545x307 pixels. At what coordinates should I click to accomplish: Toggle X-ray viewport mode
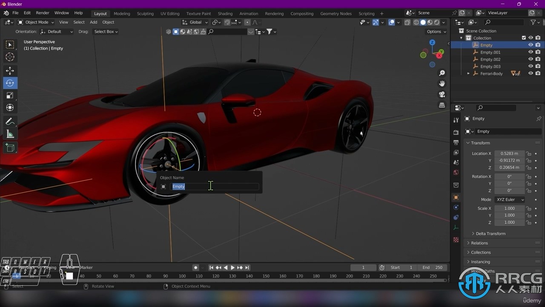pyautogui.click(x=407, y=22)
